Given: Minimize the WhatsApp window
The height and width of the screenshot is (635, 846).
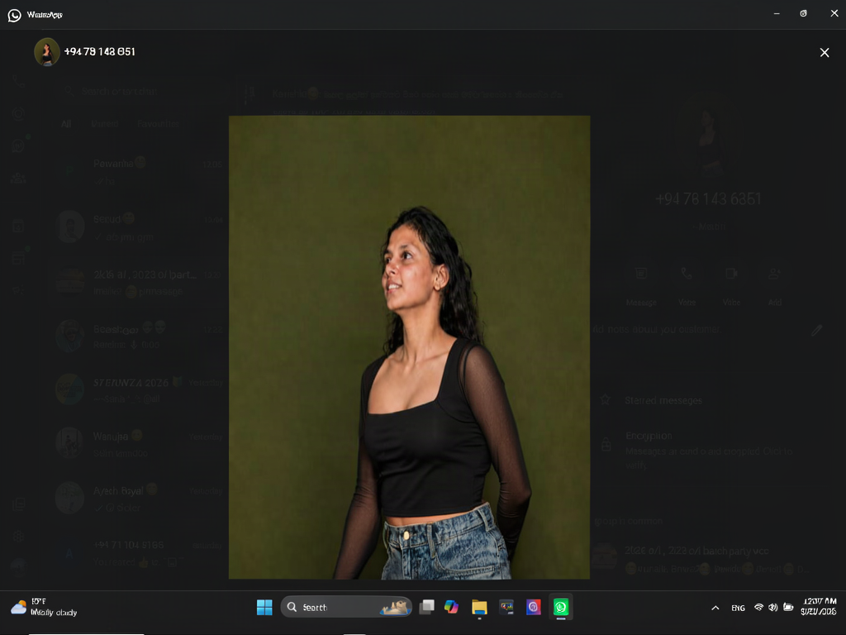Looking at the screenshot, I should [777, 14].
